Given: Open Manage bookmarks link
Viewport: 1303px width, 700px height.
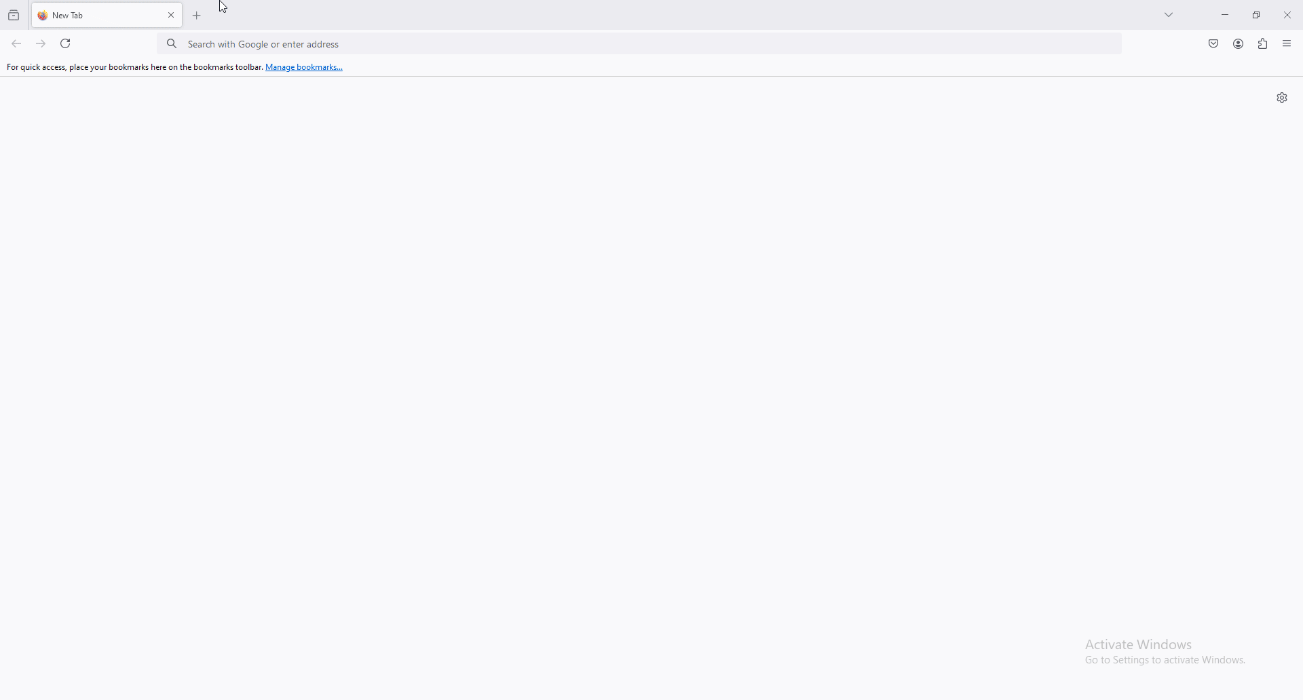Looking at the screenshot, I should coord(303,66).
